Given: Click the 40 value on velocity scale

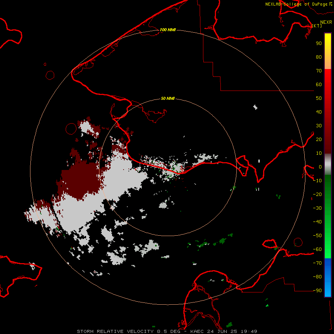Looking at the screenshot, I should 319,112.
